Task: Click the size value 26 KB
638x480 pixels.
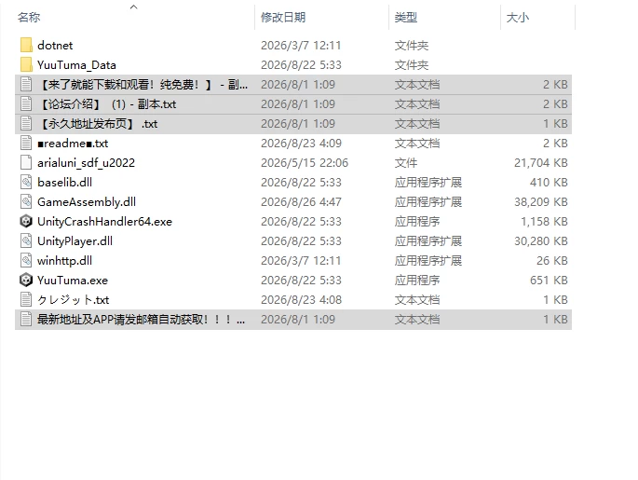Action: [x=551, y=261]
